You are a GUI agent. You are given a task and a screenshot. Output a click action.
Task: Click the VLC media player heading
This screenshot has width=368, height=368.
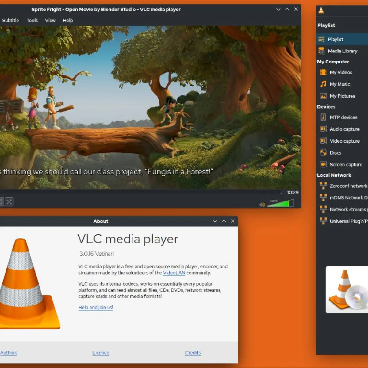click(128, 239)
